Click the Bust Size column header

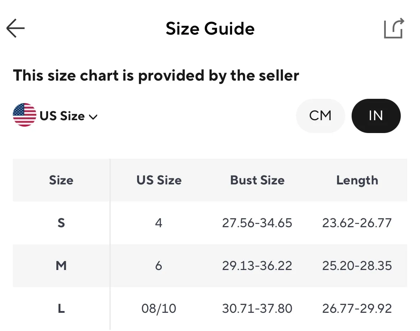coord(257,180)
